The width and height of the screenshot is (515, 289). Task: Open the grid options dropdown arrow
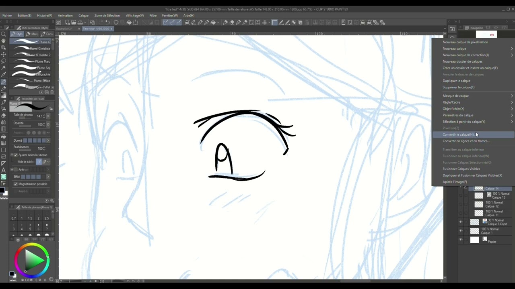269,22
